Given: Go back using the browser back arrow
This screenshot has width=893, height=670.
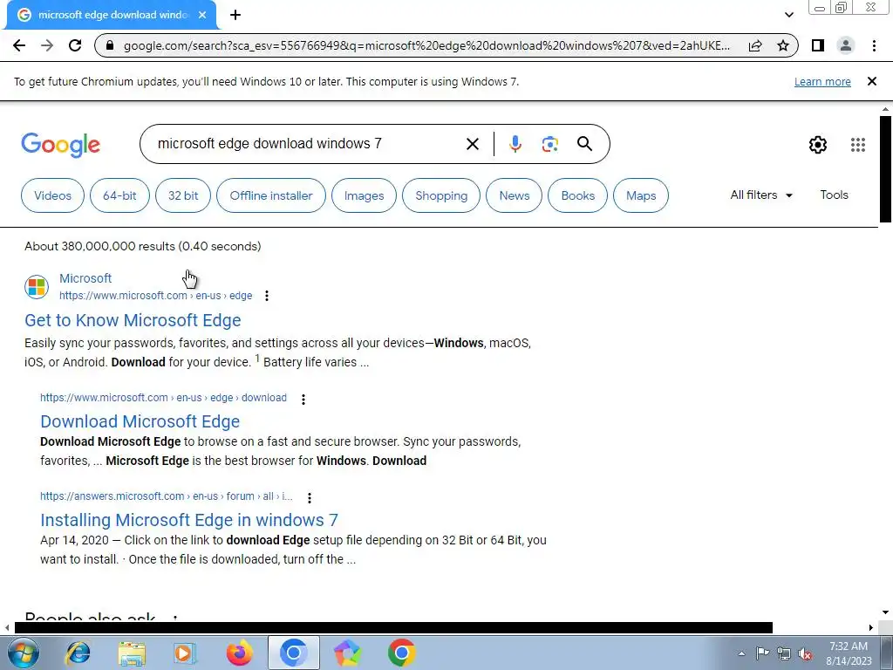Looking at the screenshot, I should coord(19,45).
